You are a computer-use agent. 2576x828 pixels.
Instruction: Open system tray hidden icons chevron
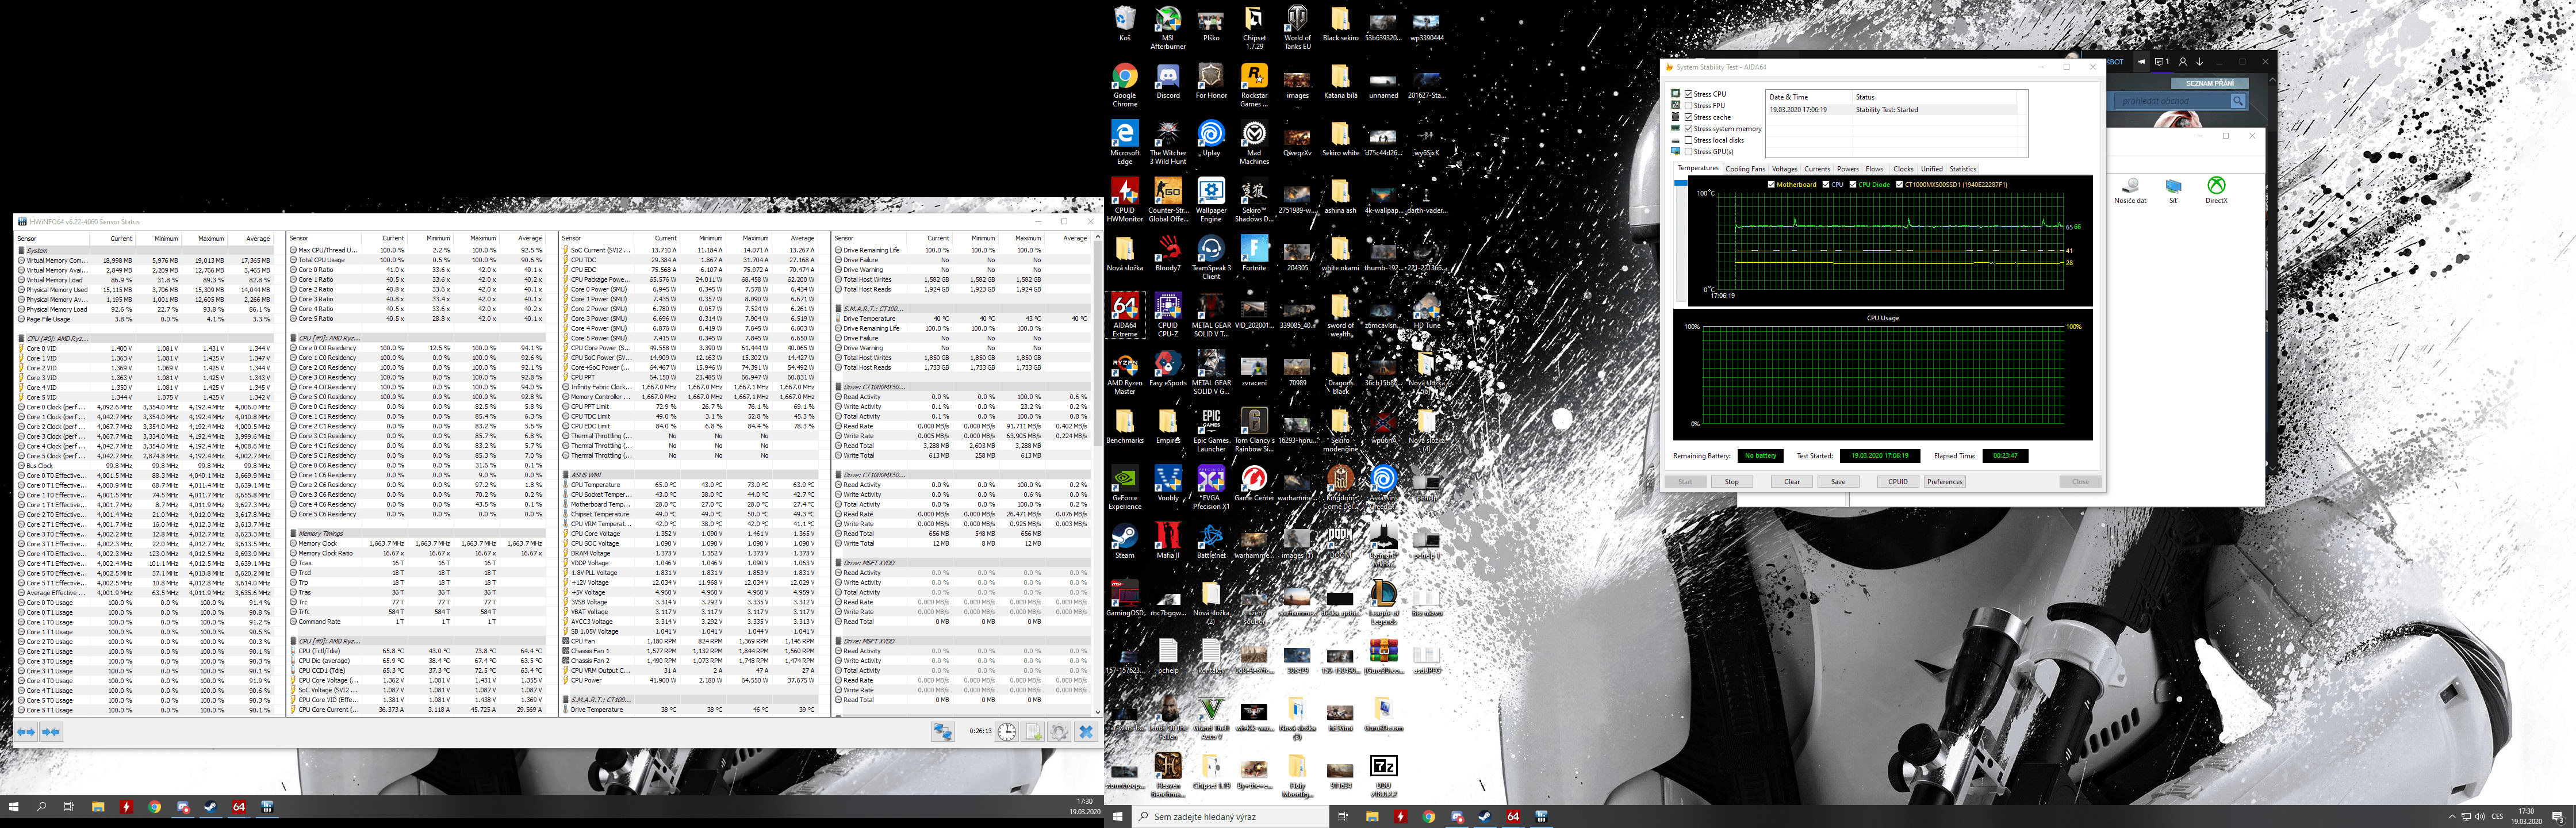point(2452,817)
